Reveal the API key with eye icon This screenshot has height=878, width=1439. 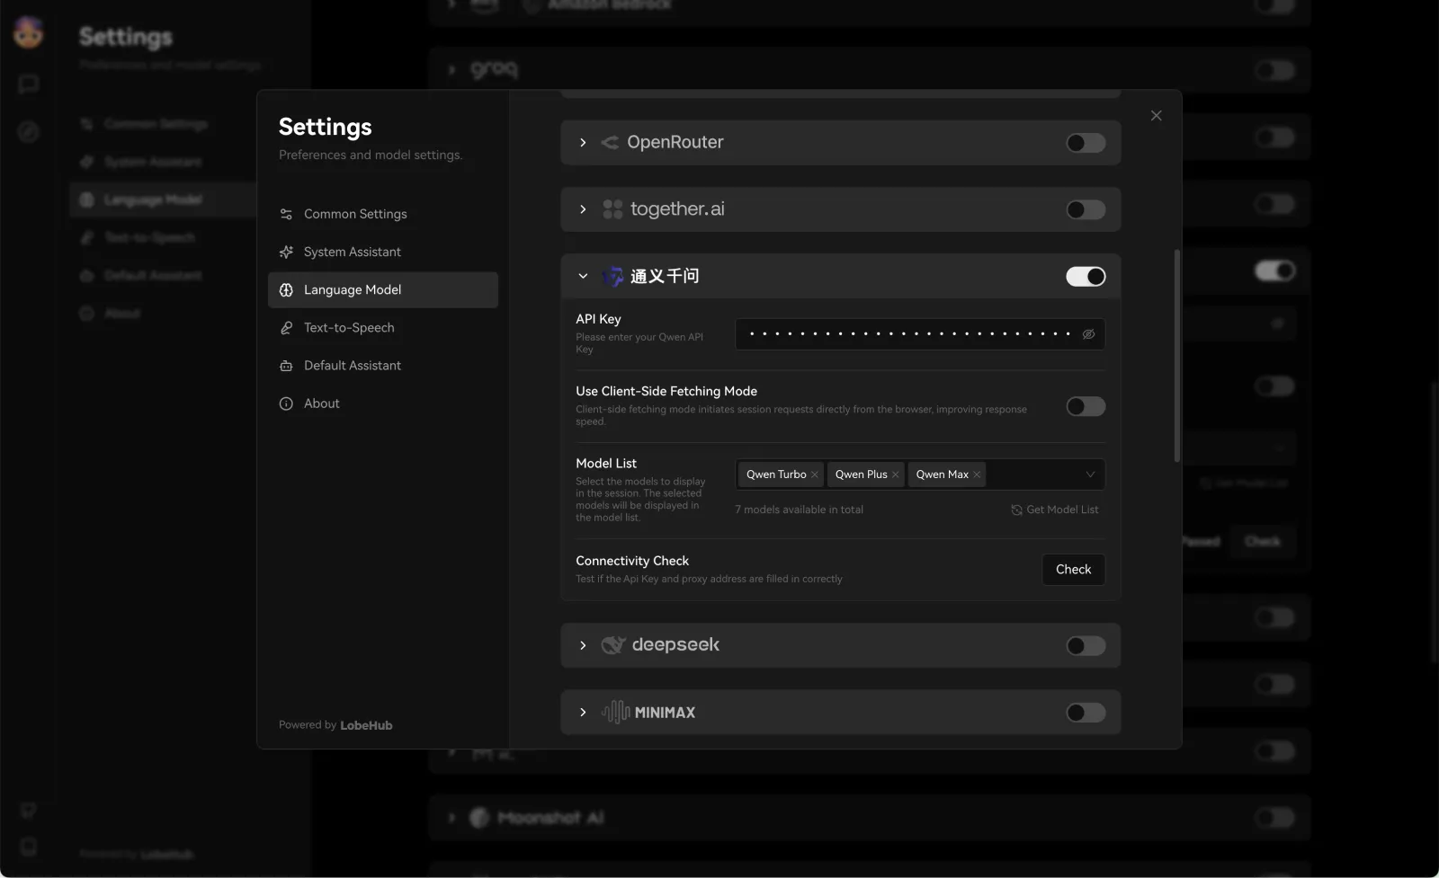click(1088, 334)
